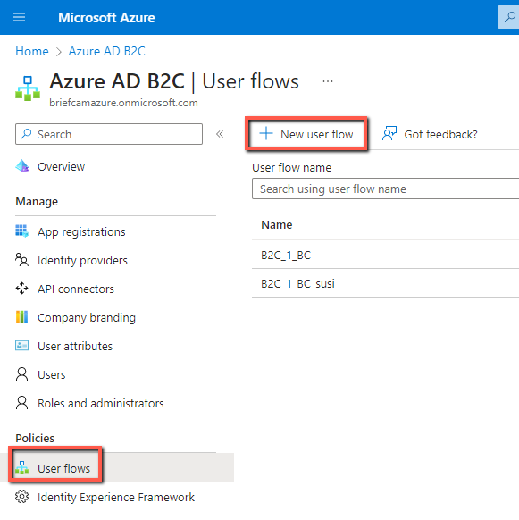
Task: Open the B2C_1_BC user flow
Action: (x=286, y=255)
